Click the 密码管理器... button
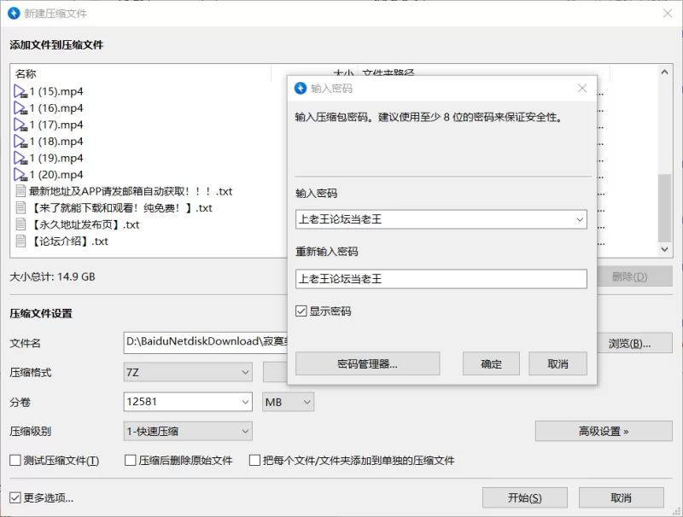Screen dimensions: 683x517 (368, 363)
